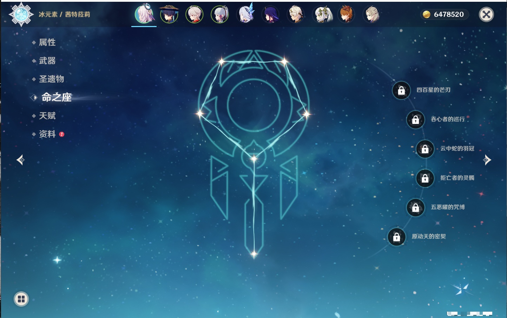
Task: Select Raiden Shogun's purple-haired portrait
Action: (x=271, y=14)
